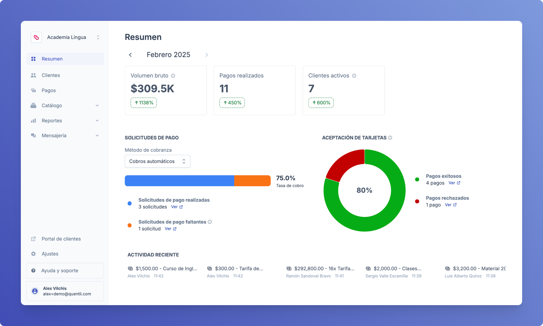Click the info icon beside Volumen bruto
This screenshot has height=326, width=543.
click(x=173, y=76)
